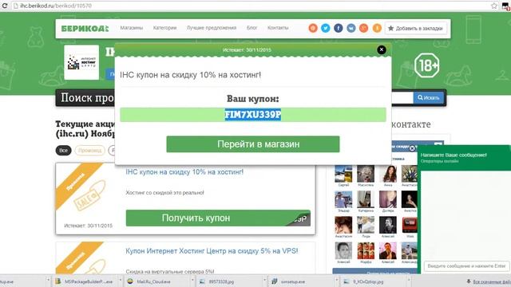Click the IHC store logo thumbnail

coord(81,62)
